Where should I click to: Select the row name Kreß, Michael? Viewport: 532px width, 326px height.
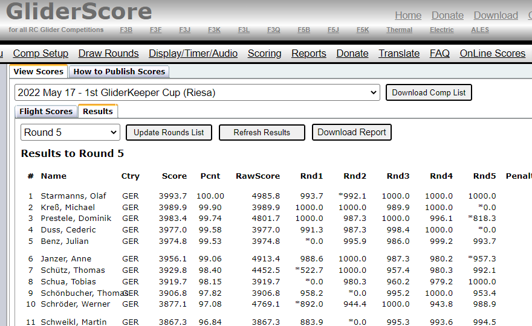(68, 208)
